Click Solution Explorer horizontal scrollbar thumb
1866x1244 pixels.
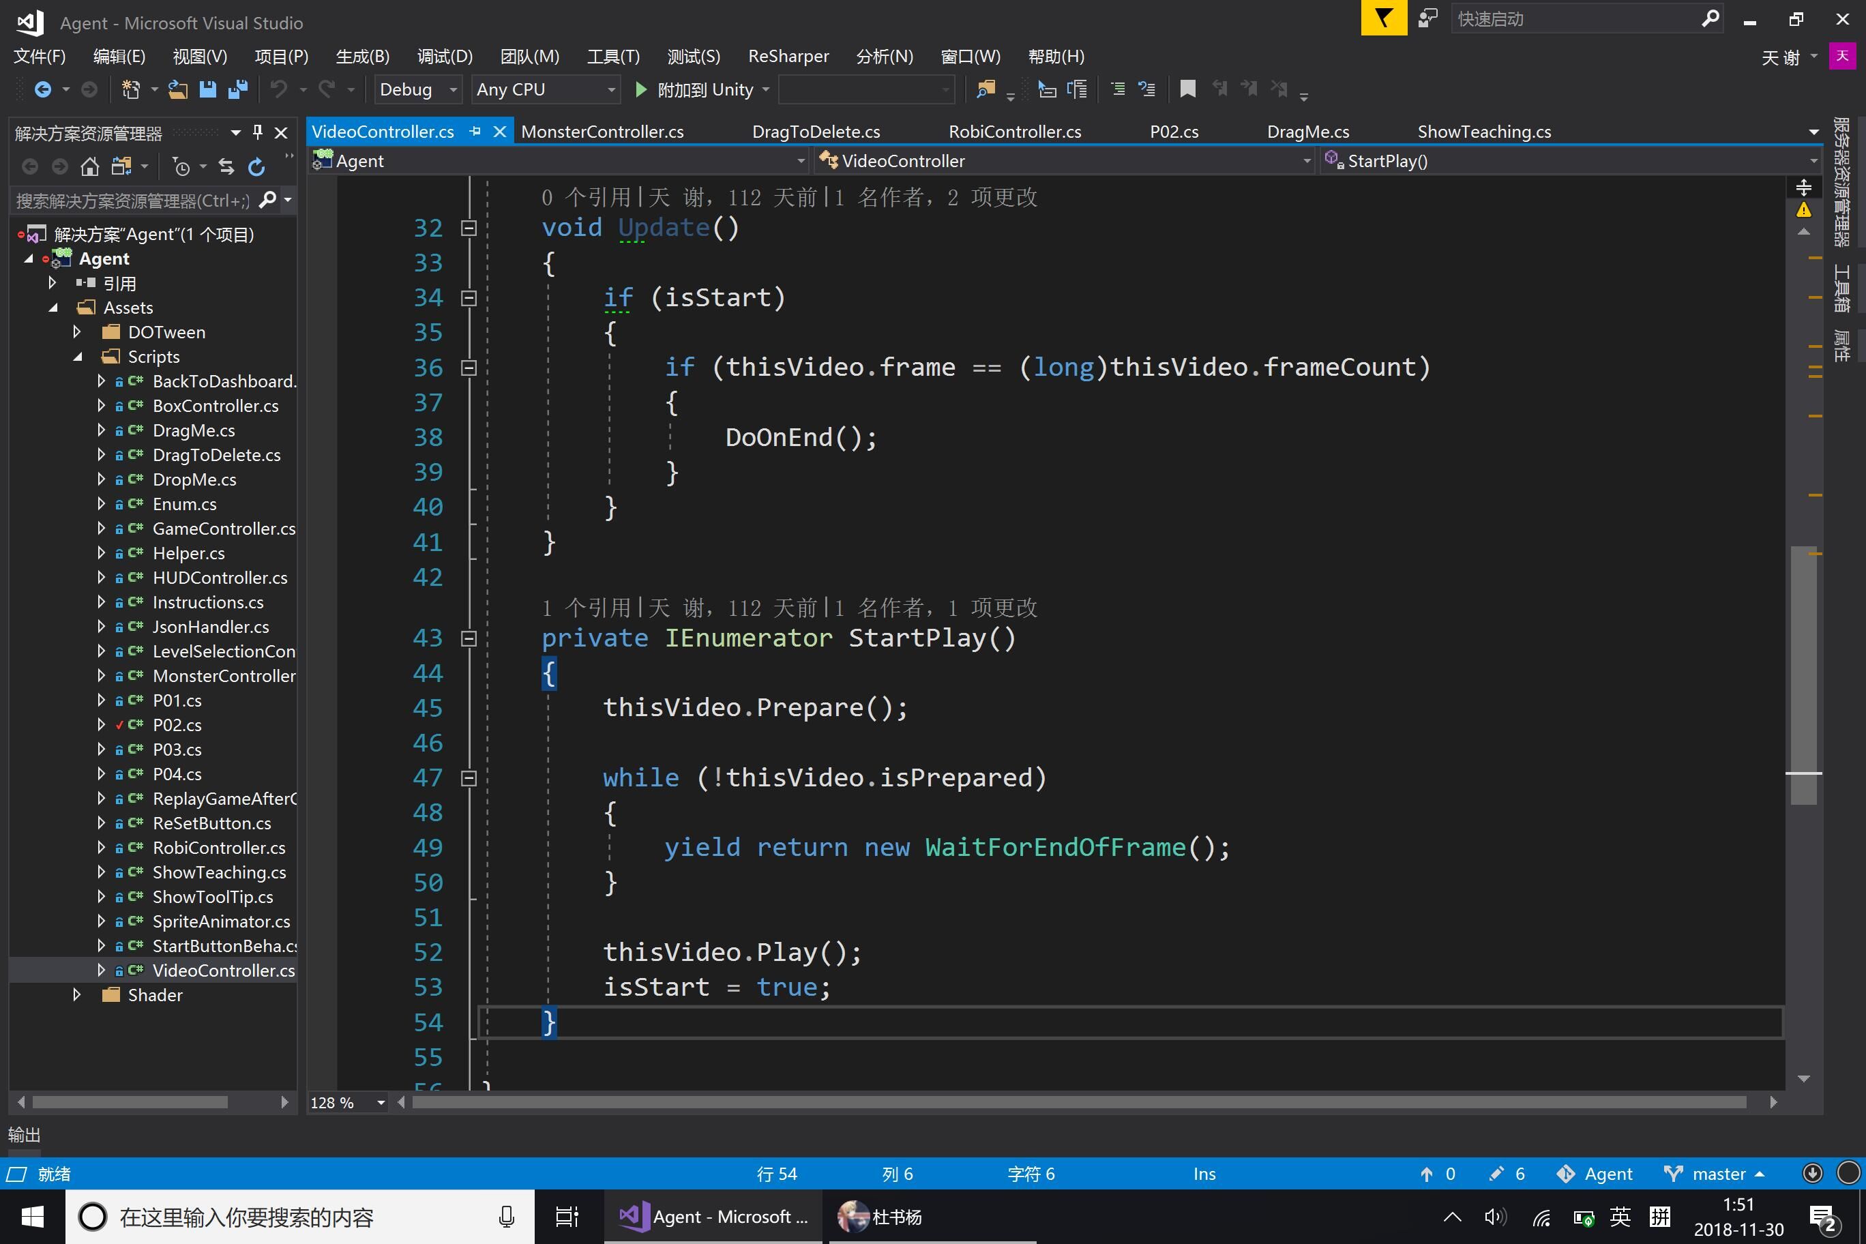(x=130, y=1103)
